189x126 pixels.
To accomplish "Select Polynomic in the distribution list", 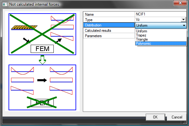I will coord(161,43).
